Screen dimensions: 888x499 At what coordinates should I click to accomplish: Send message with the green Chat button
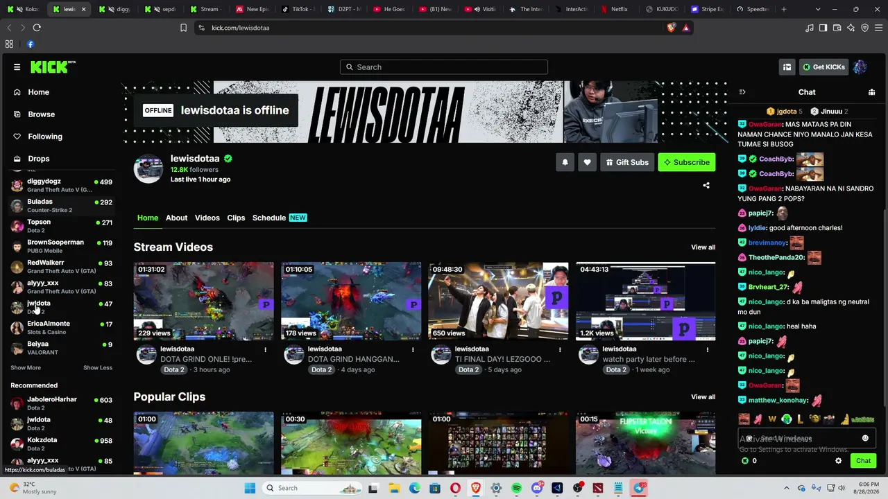coord(863,461)
